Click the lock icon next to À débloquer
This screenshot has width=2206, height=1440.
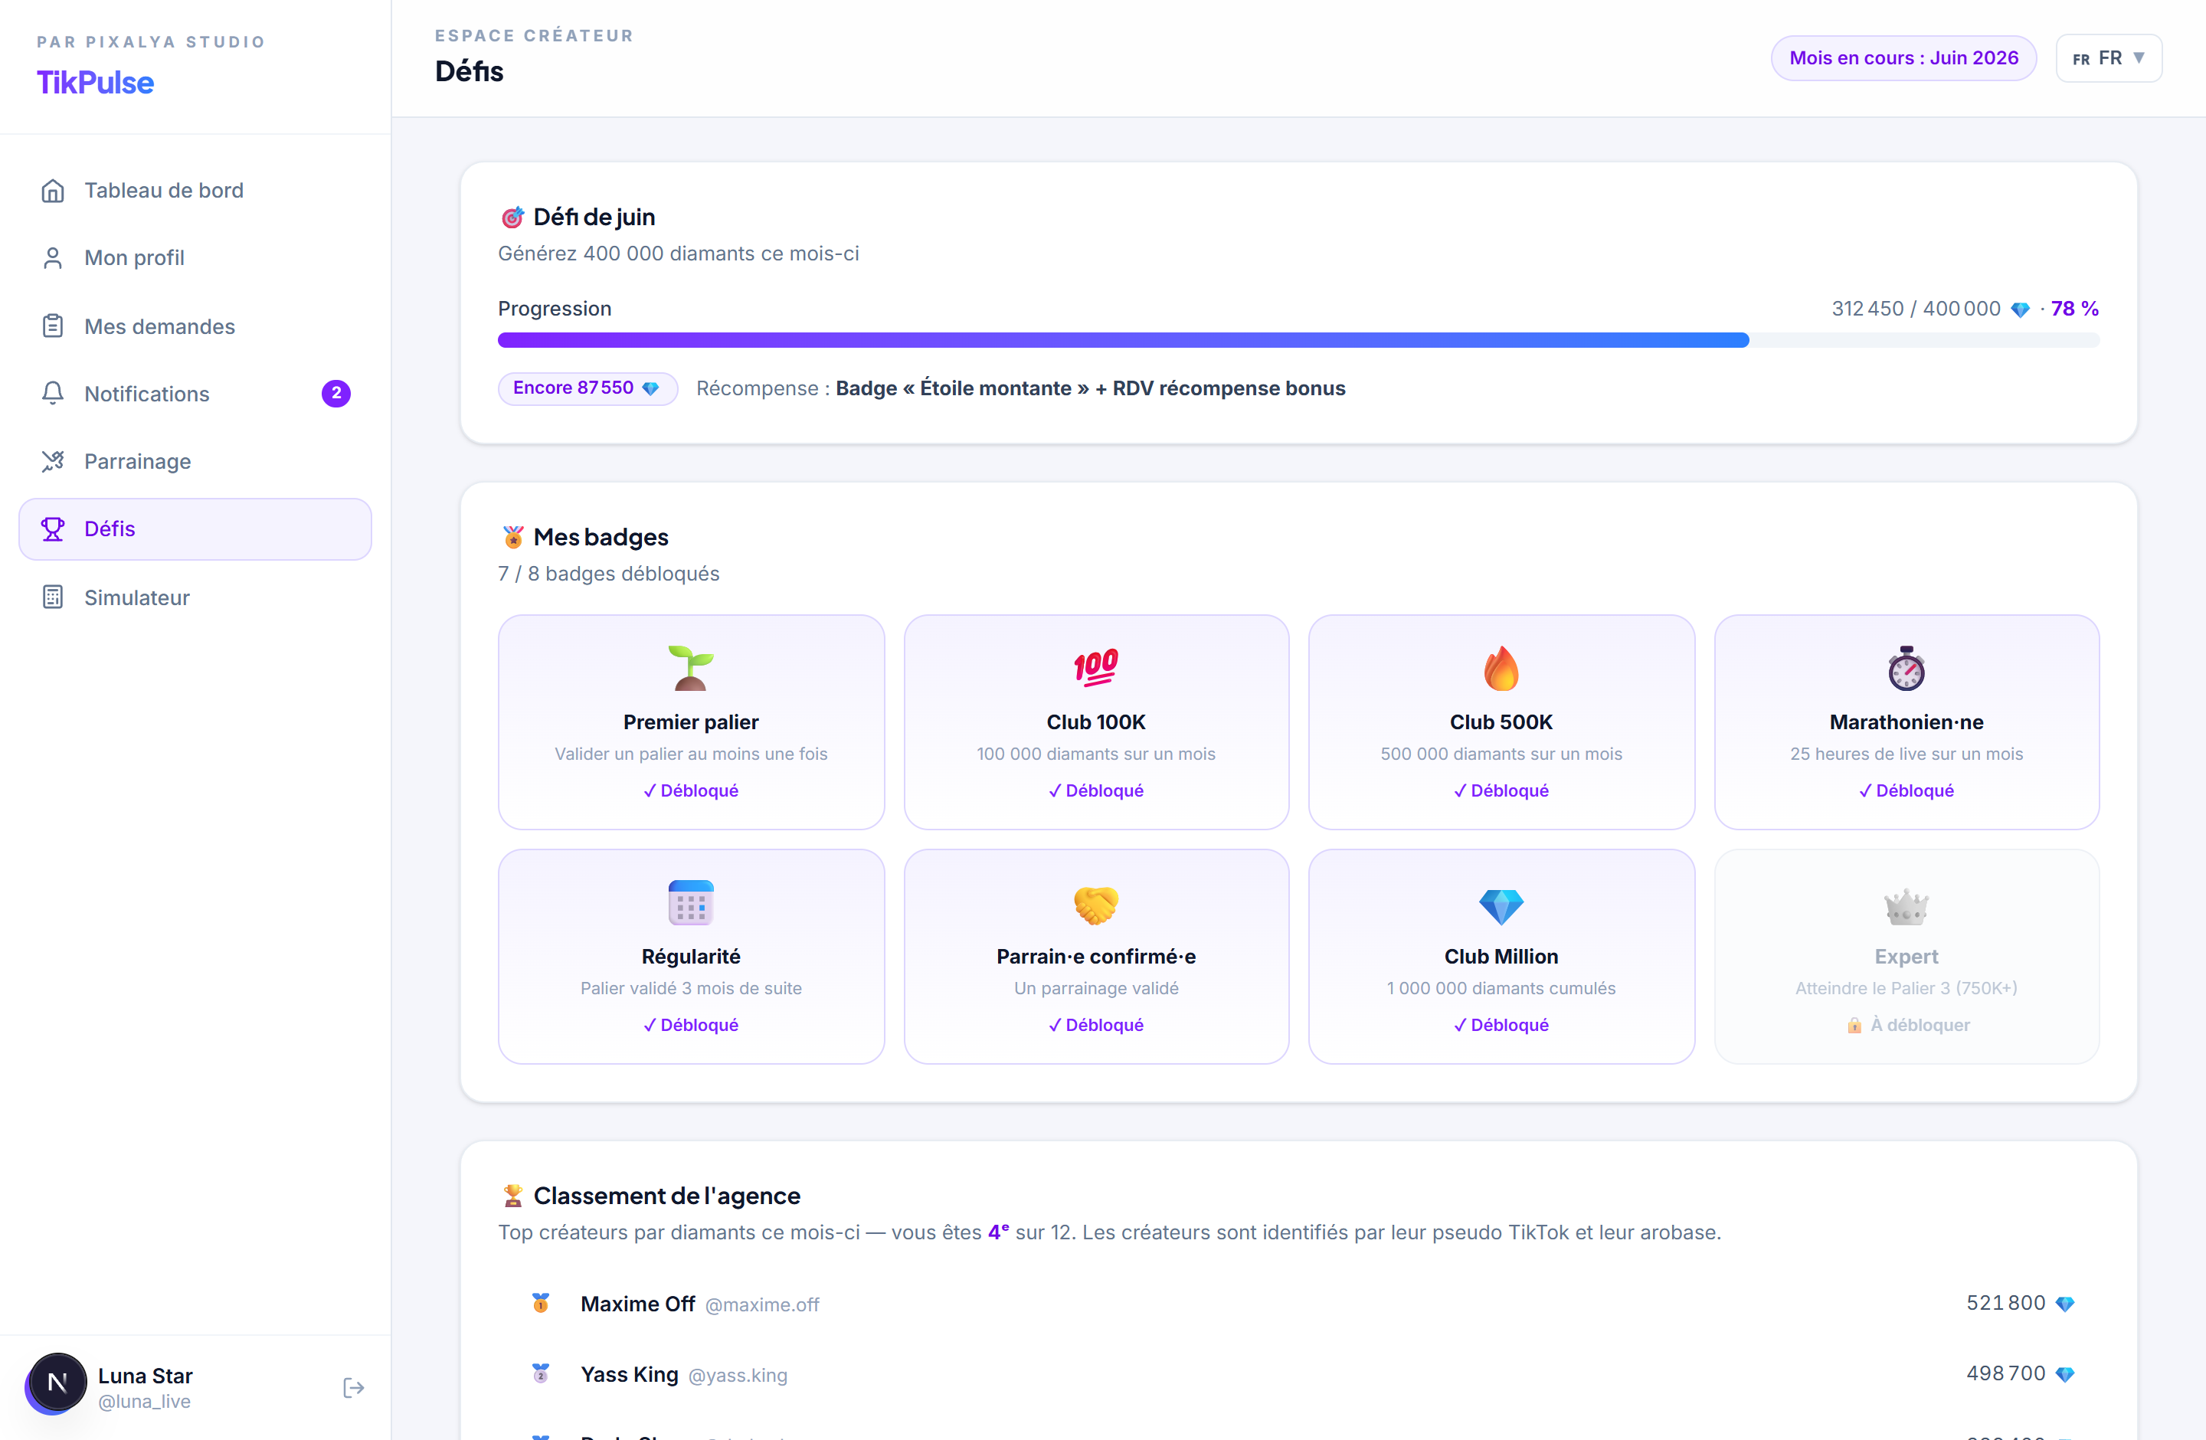[1854, 1025]
